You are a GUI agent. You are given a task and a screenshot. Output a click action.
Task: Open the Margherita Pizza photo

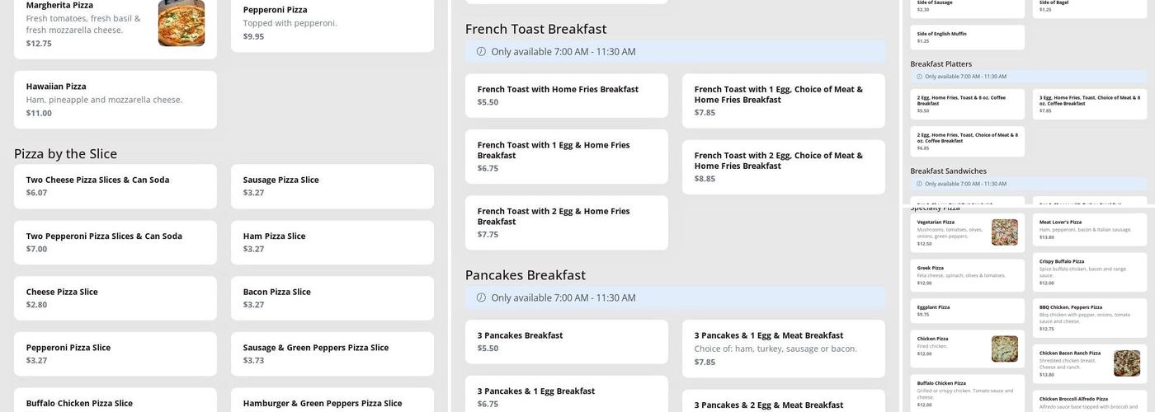click(181, 23)
